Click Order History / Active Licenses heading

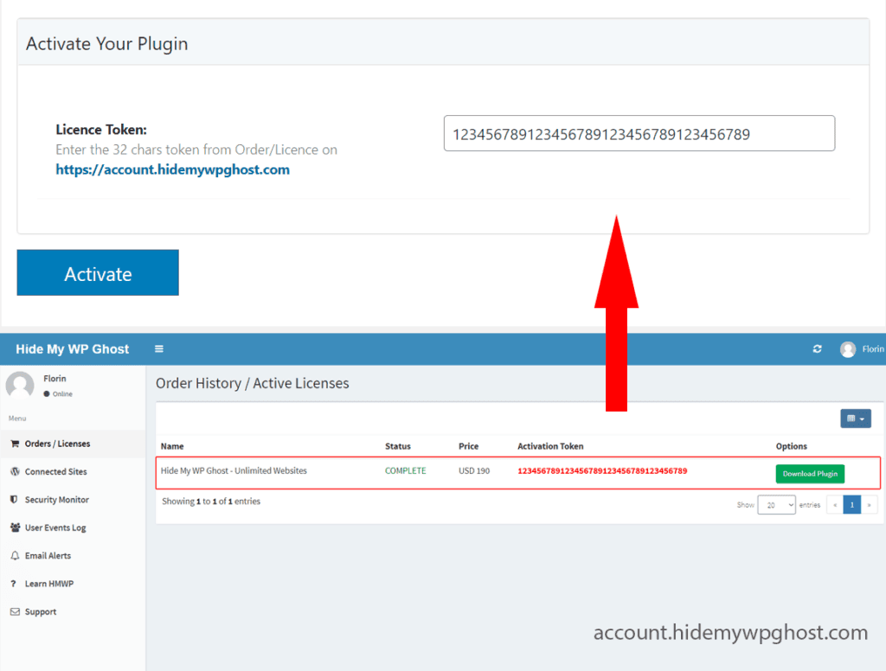252,384
